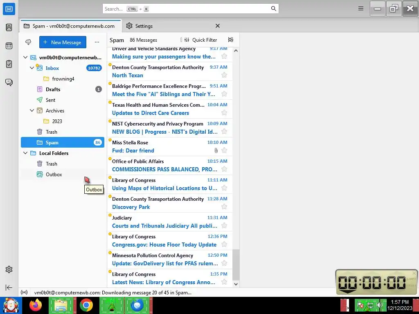
Task: Open Meet the Five "AI" Siblings message
Action: pos(170,90)
